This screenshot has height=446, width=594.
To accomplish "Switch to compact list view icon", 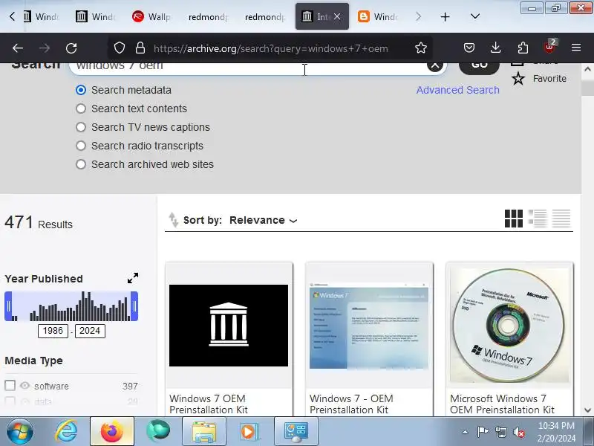I will click(x=561, y=219).
